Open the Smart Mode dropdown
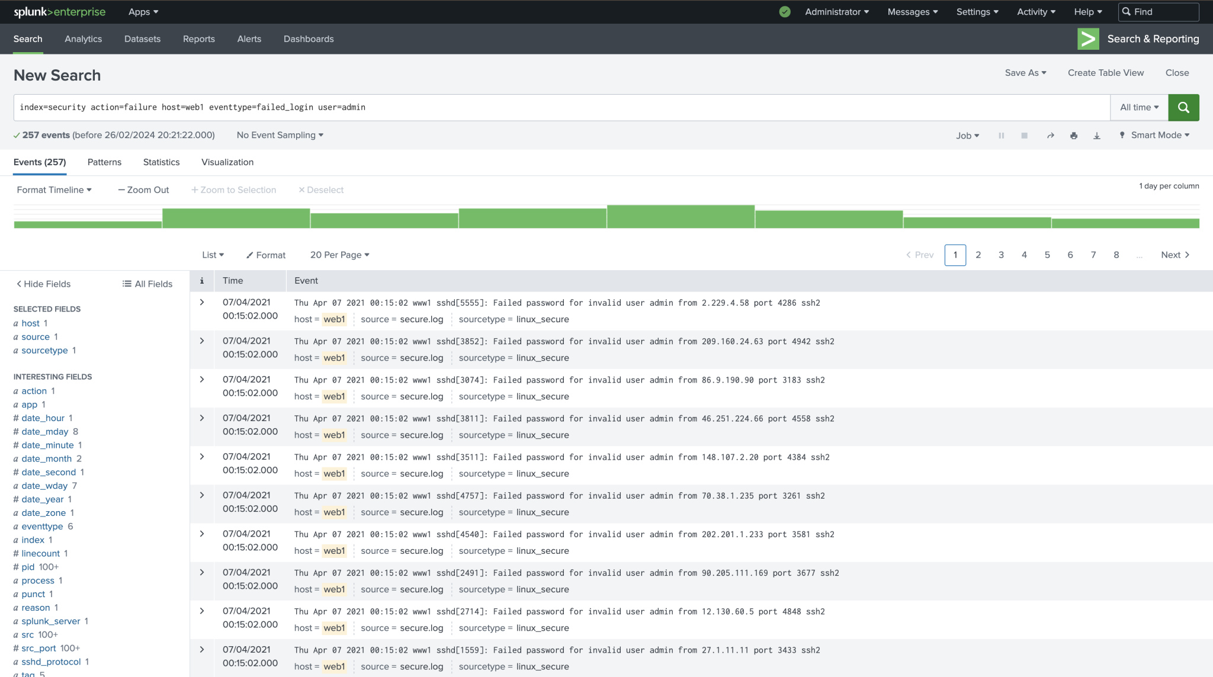Image resolution: width=1213 pixels, height=677 pixels. pyautogui.click(x=1154, y=135)
